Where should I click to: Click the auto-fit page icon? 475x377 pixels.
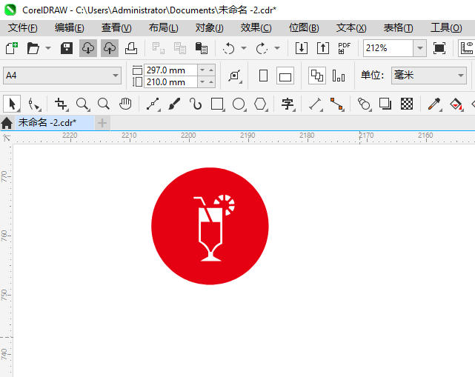[235, 76]
